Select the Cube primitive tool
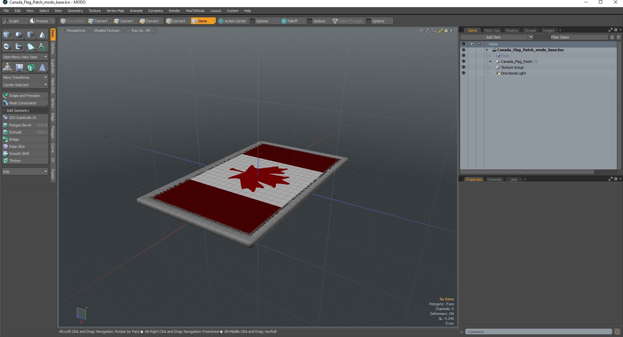This screenshot has height=337, width=623. (7, 35)
